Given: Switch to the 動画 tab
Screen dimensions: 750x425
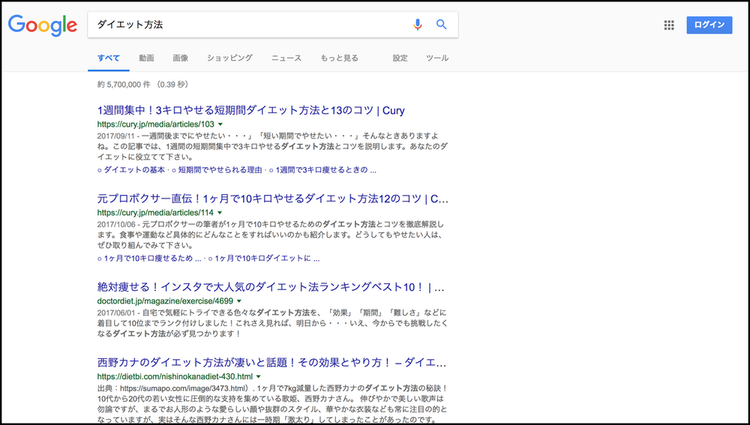Looking at the screenshot, I should (x=146, y=58).
